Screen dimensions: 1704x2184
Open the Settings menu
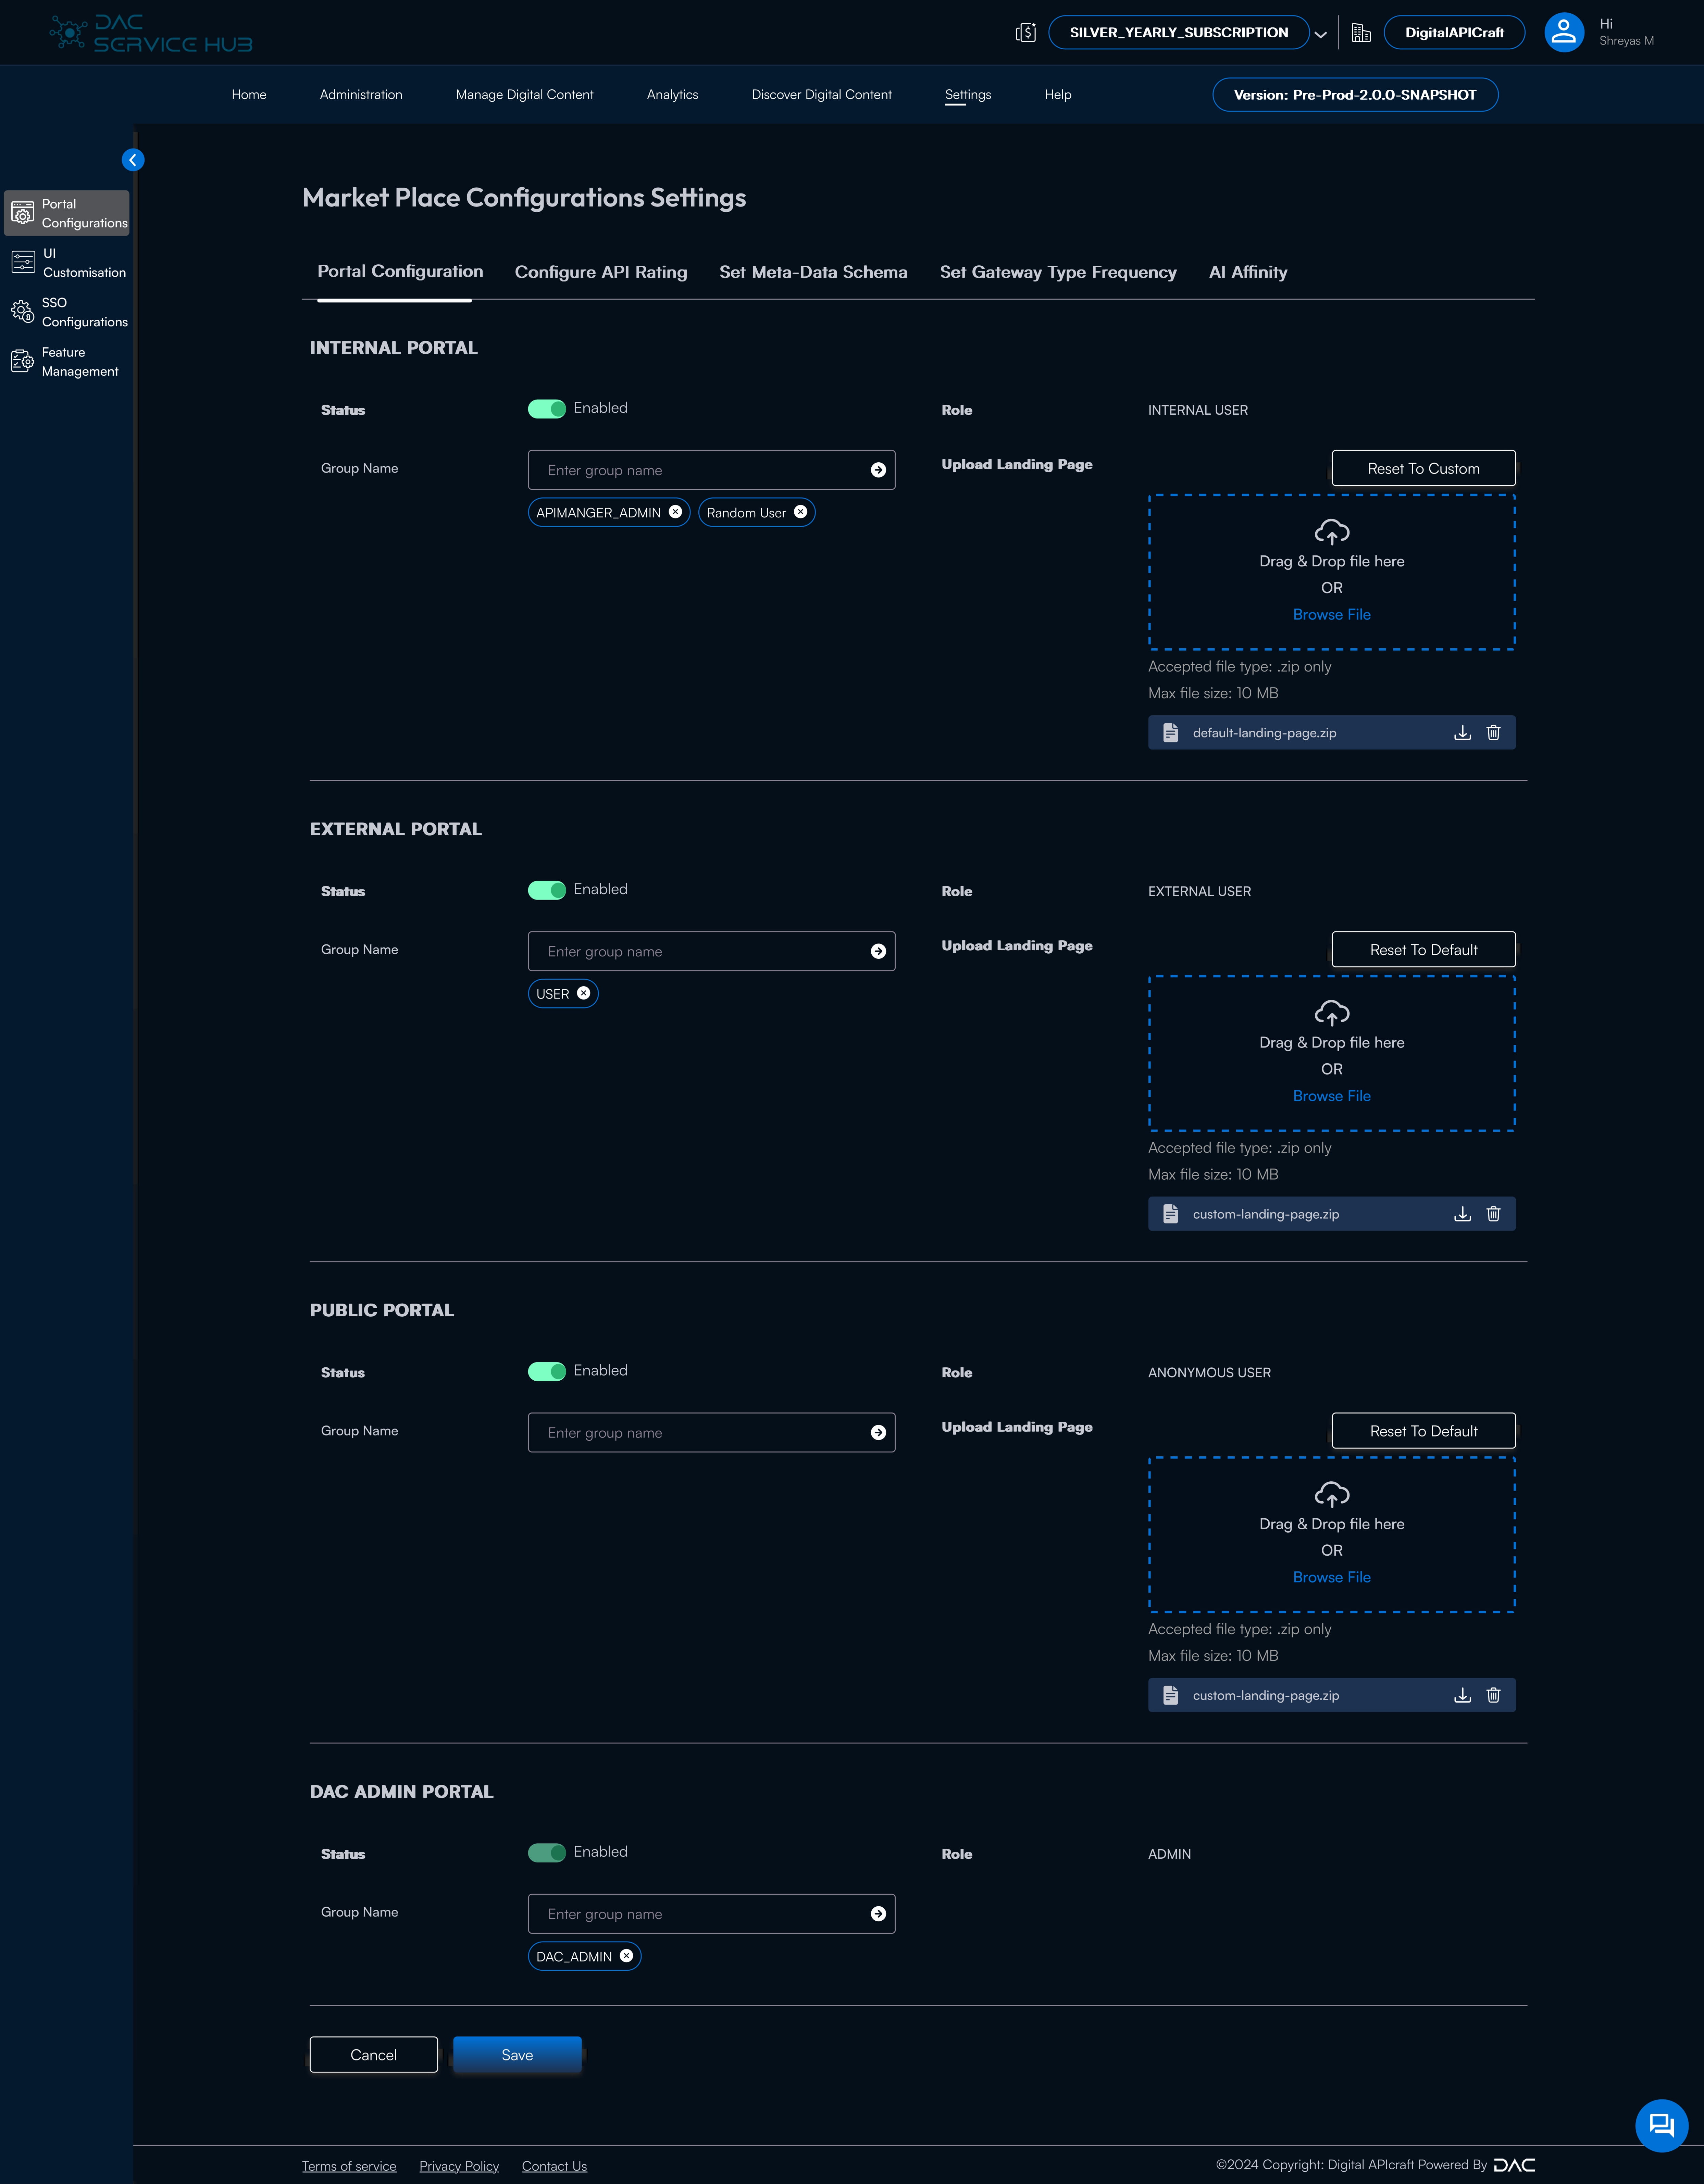[x=968, y=94]
